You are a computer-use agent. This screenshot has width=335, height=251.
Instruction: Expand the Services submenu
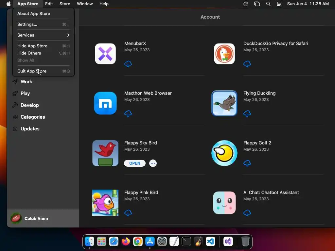(x=44, y=35)
